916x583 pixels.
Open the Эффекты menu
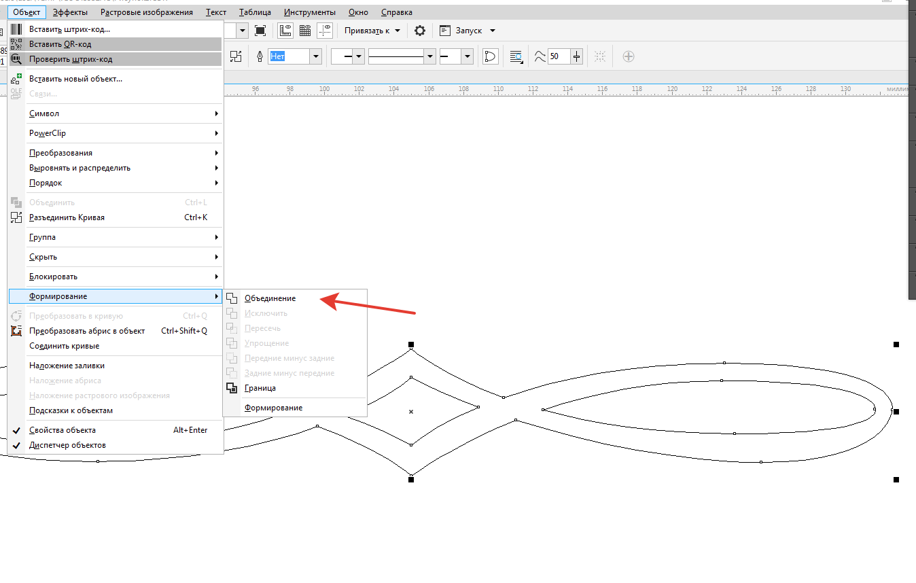tap(70, 12)
